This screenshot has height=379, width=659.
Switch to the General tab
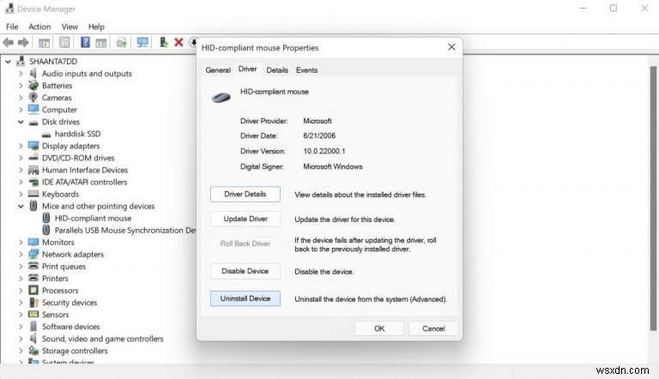[218, 70]
